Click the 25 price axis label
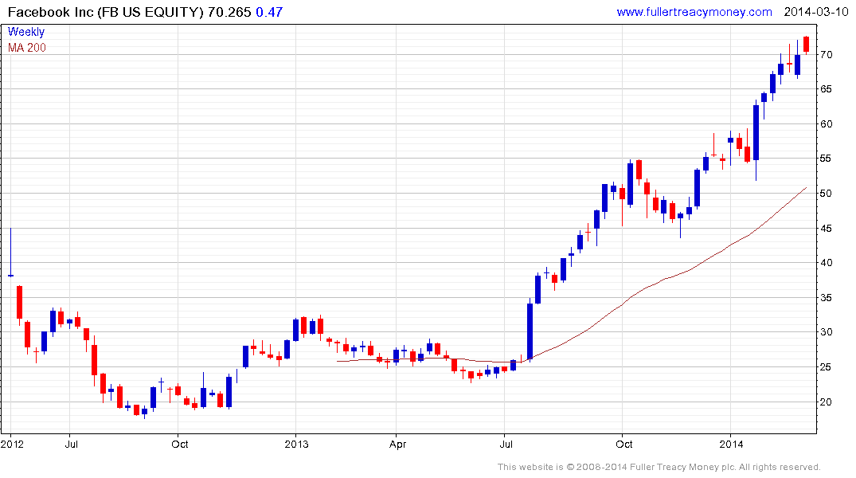The width and height of the screenshot is (856, 478). [x=826, y=367]
